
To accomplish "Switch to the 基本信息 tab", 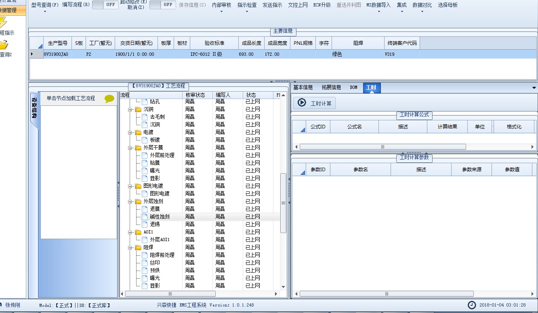I will (303, 87).
